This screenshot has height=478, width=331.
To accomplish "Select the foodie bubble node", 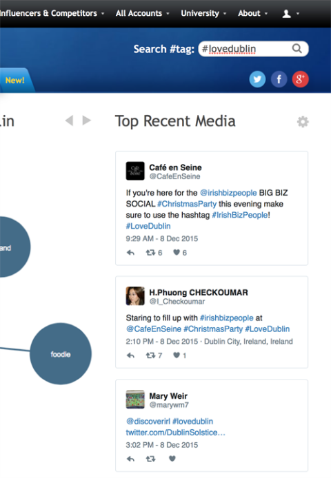I will [x=61, y=353].
